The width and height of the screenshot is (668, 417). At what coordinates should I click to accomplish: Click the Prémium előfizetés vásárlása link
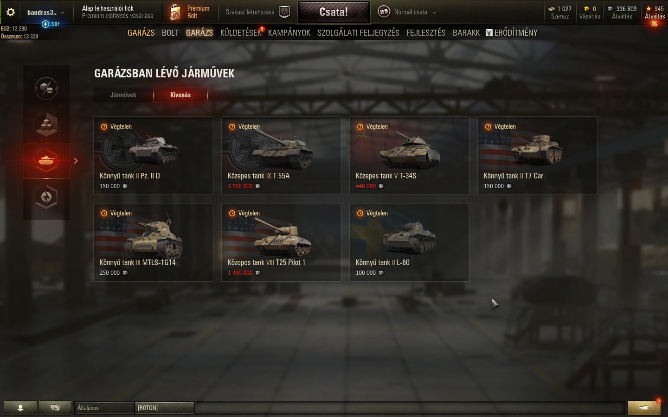(x=118, y=16)
